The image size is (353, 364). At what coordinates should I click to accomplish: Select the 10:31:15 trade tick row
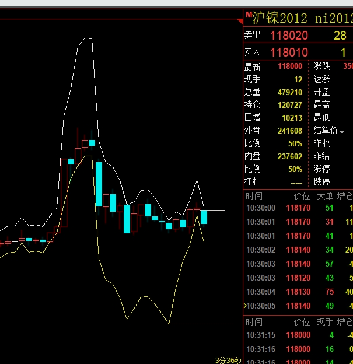[298, 335]
